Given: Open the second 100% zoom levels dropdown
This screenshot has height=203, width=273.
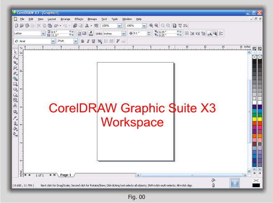Looking at the screenshot, I should (144, 26).
